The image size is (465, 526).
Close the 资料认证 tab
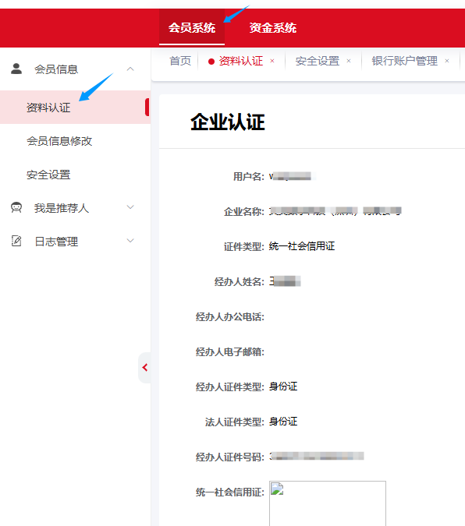point(272,61)
